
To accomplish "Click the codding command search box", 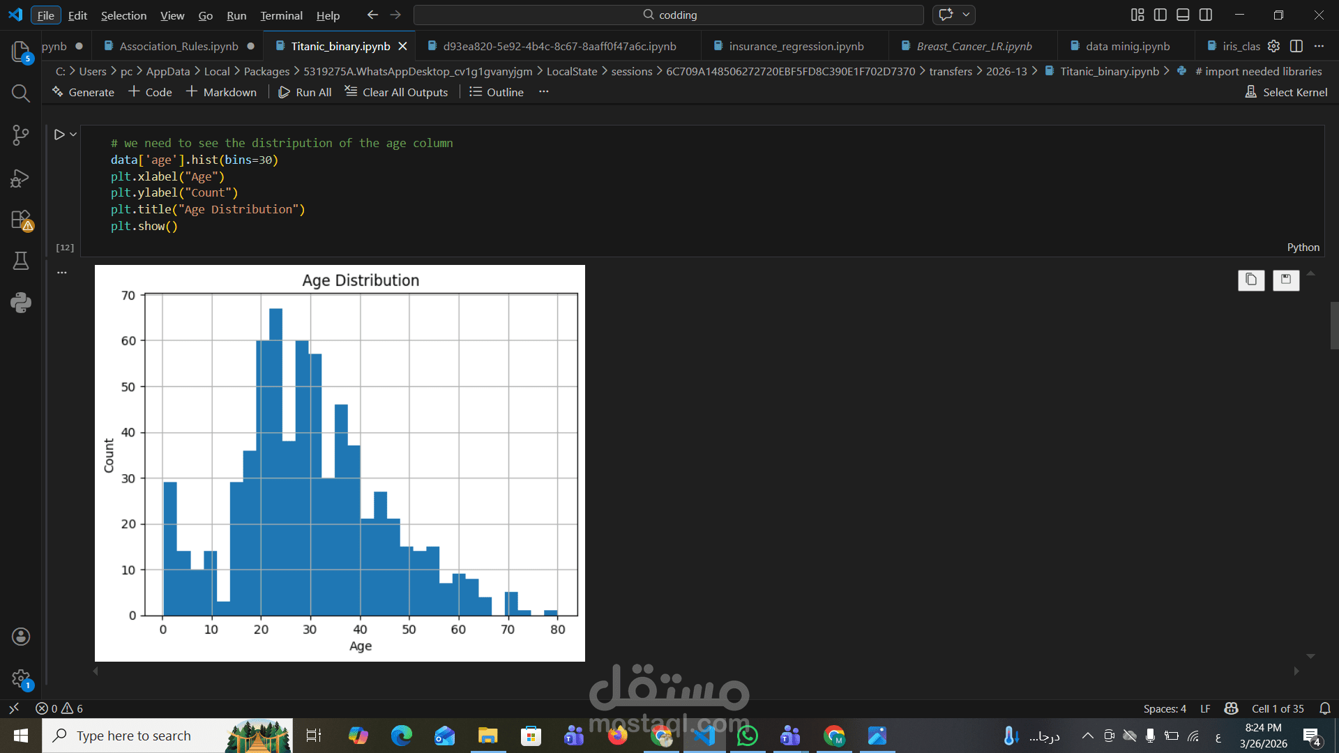I will click(668, 15).
